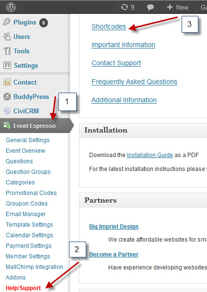Open the Shortcodes link
Screen dimensions: 207x292
point(109,26)
